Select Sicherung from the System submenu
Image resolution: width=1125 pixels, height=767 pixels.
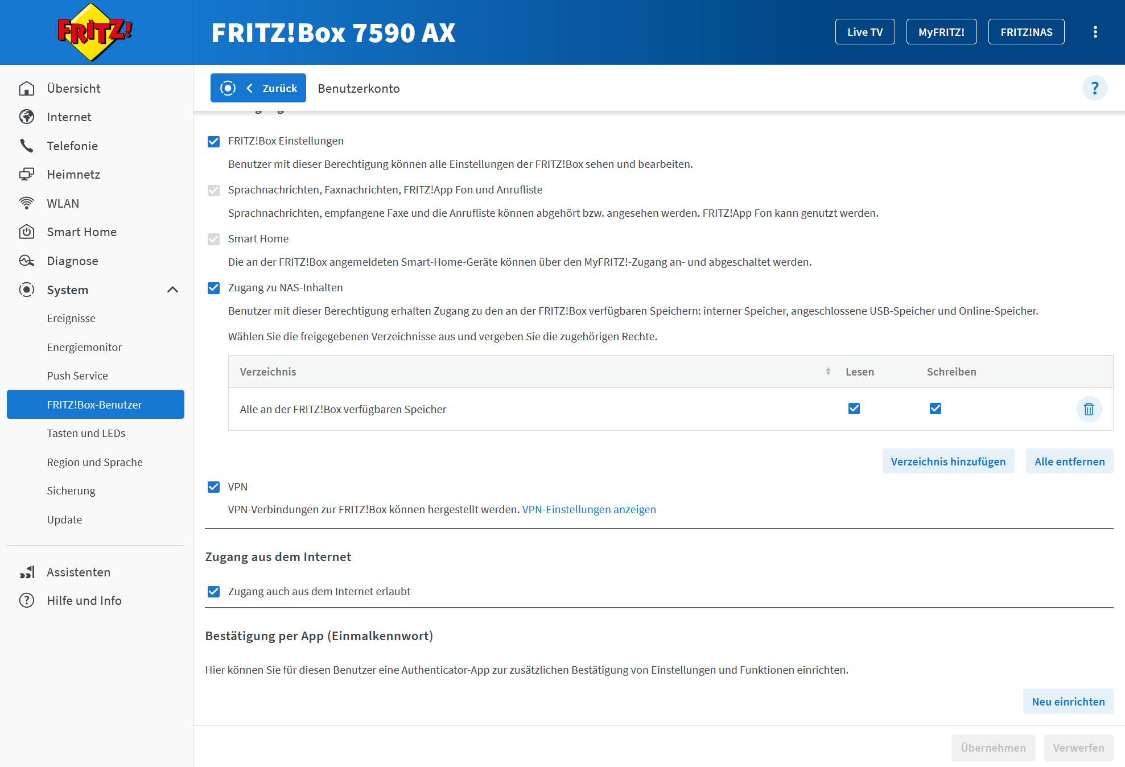coord(71,490)
